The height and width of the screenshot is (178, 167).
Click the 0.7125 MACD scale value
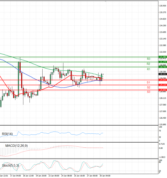pyautogui.click(x=162, y=144)
